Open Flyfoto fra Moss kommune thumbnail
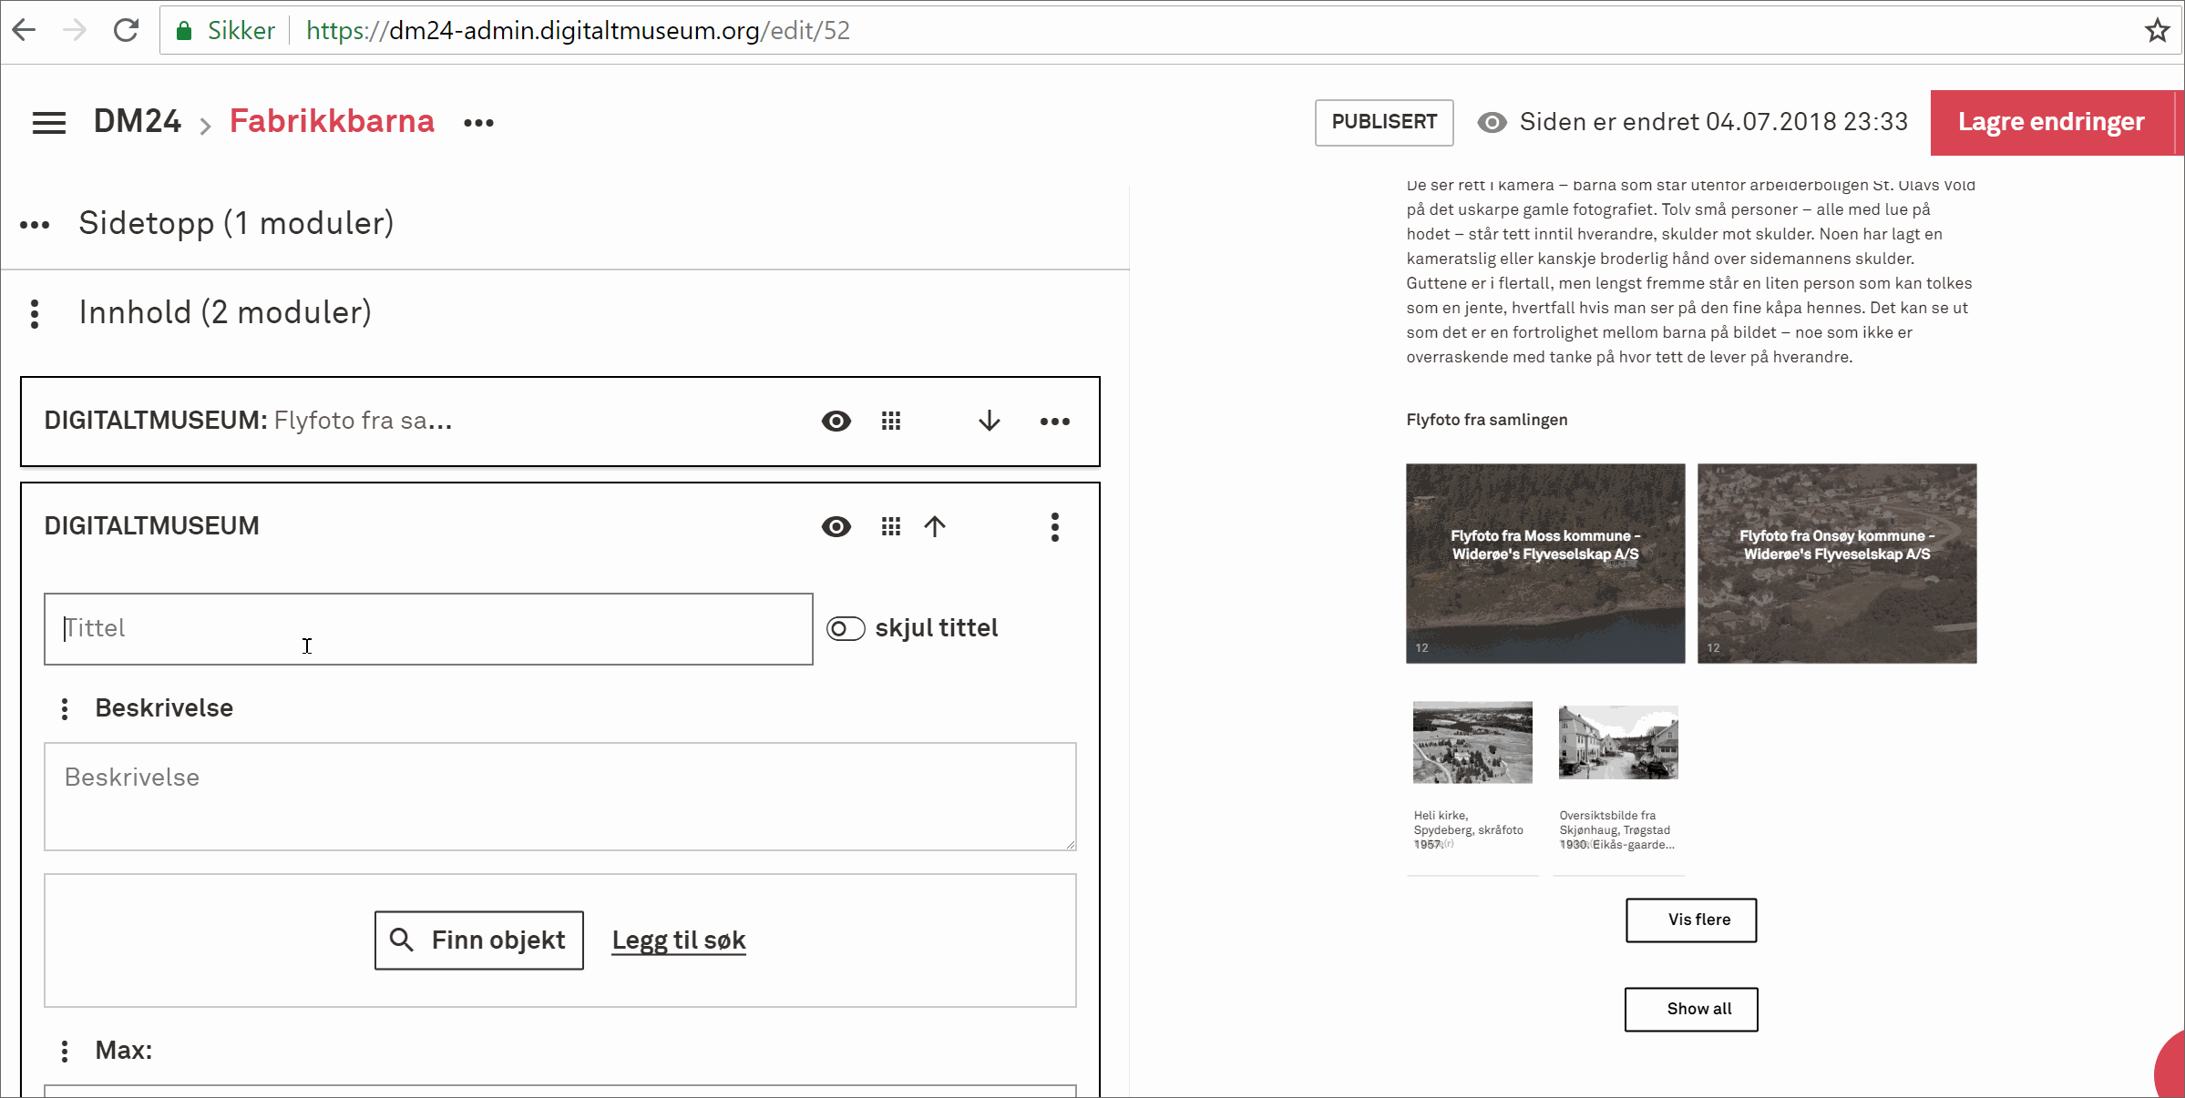Viewport: 2185px width, 1098px height. pos(1544,564)
